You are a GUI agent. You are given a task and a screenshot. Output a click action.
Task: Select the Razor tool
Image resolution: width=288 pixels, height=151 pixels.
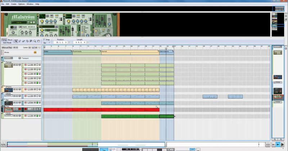click(27, 41)
